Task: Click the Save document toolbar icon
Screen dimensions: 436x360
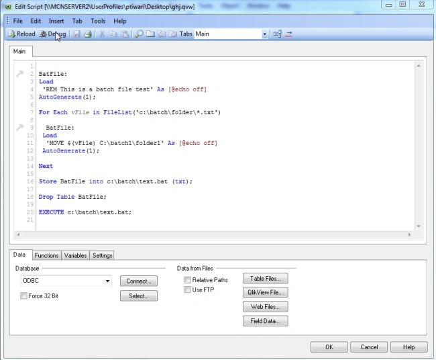Action: click(x=76, y=34)
